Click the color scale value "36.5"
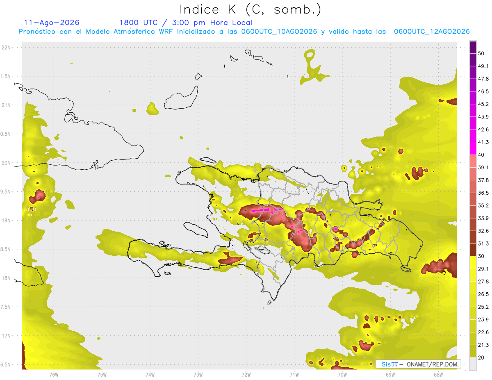Screen dimensions: 492x380 tap(483, 193)
